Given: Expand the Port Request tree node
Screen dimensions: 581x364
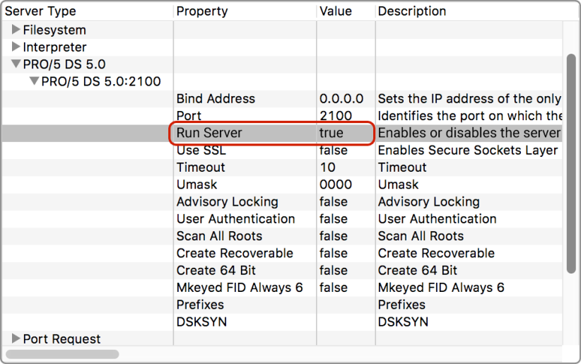Looking at the screenshot, I should pyautogui.click(x=16, y=338).
